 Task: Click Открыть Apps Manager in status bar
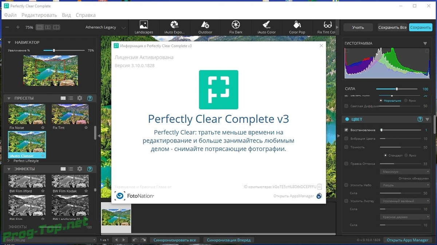(x=408, y=240)
